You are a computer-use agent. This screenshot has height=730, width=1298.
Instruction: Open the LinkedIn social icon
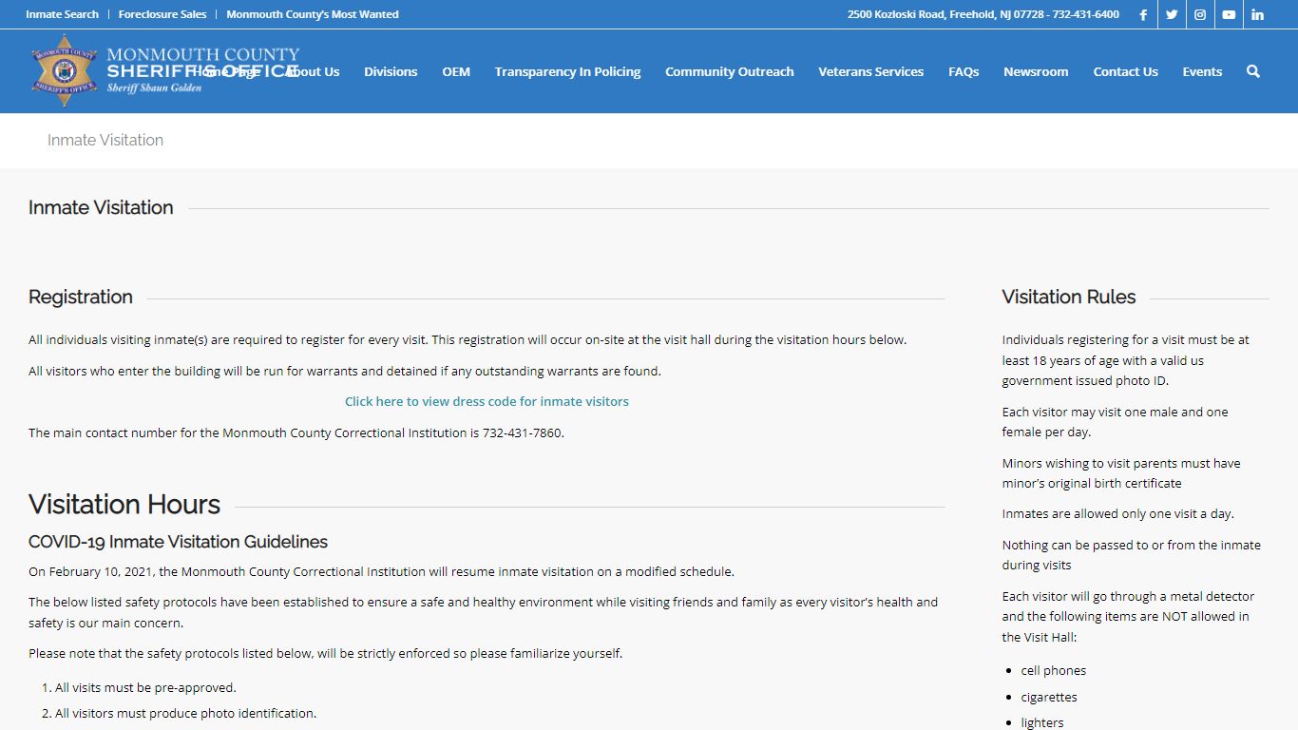point(1257,14)
